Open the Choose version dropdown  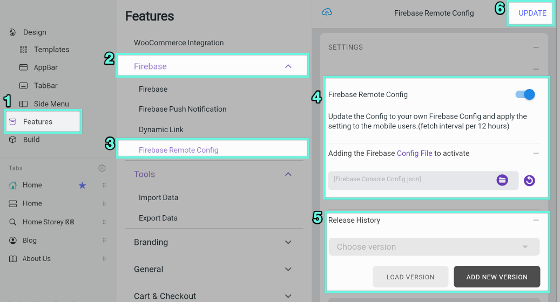pyautogui.click(x=434, y=247)
